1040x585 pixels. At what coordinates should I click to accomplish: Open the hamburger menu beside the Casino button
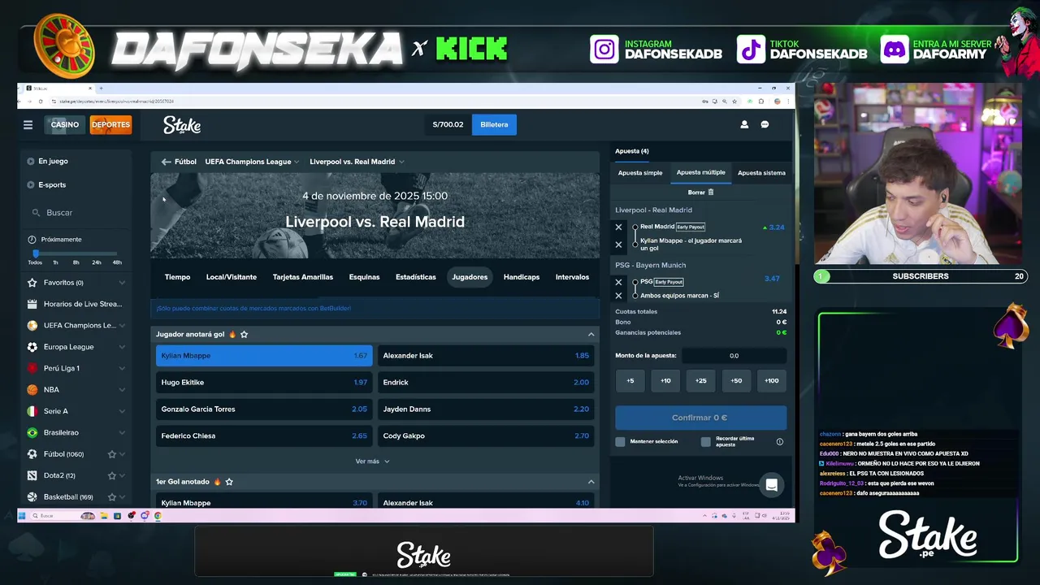tap(28, 124)
